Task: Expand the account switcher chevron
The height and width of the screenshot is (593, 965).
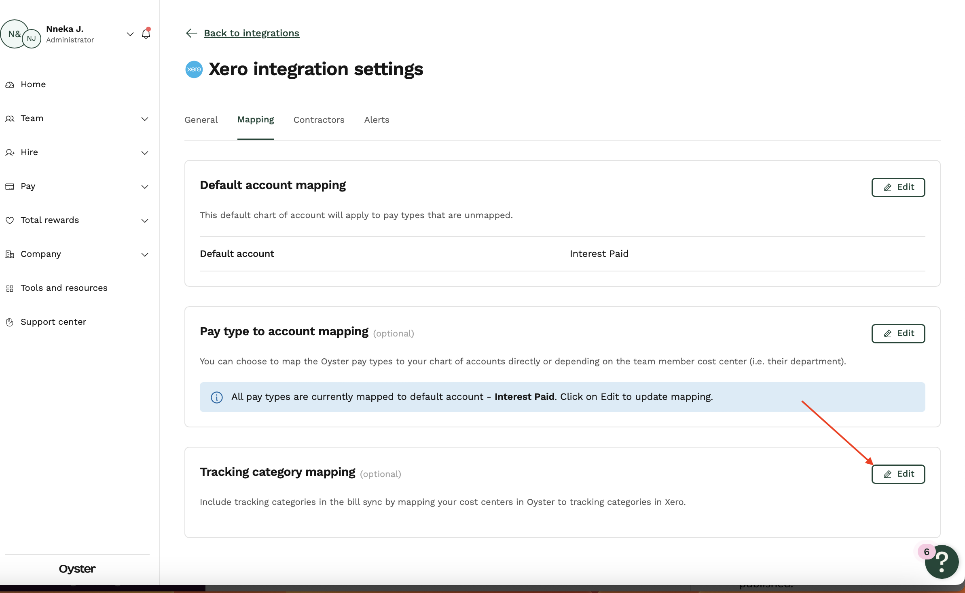Action: coord(130,34)
